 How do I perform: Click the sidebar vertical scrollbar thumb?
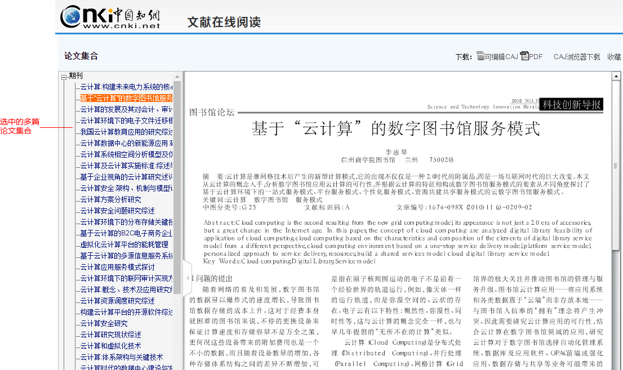[177, 187]
